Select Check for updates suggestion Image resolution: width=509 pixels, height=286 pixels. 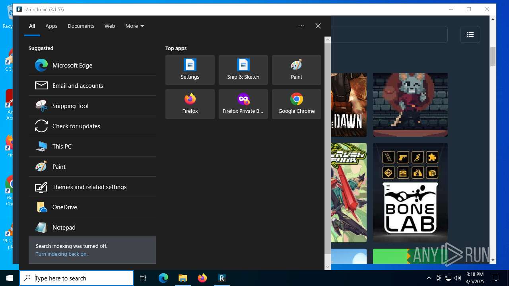click(92, 126)
